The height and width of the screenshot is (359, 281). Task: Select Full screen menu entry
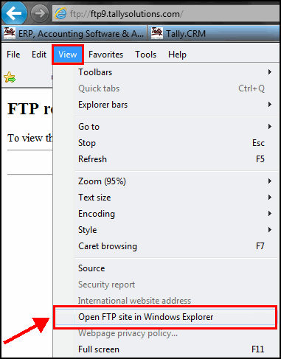pos(176,349)
